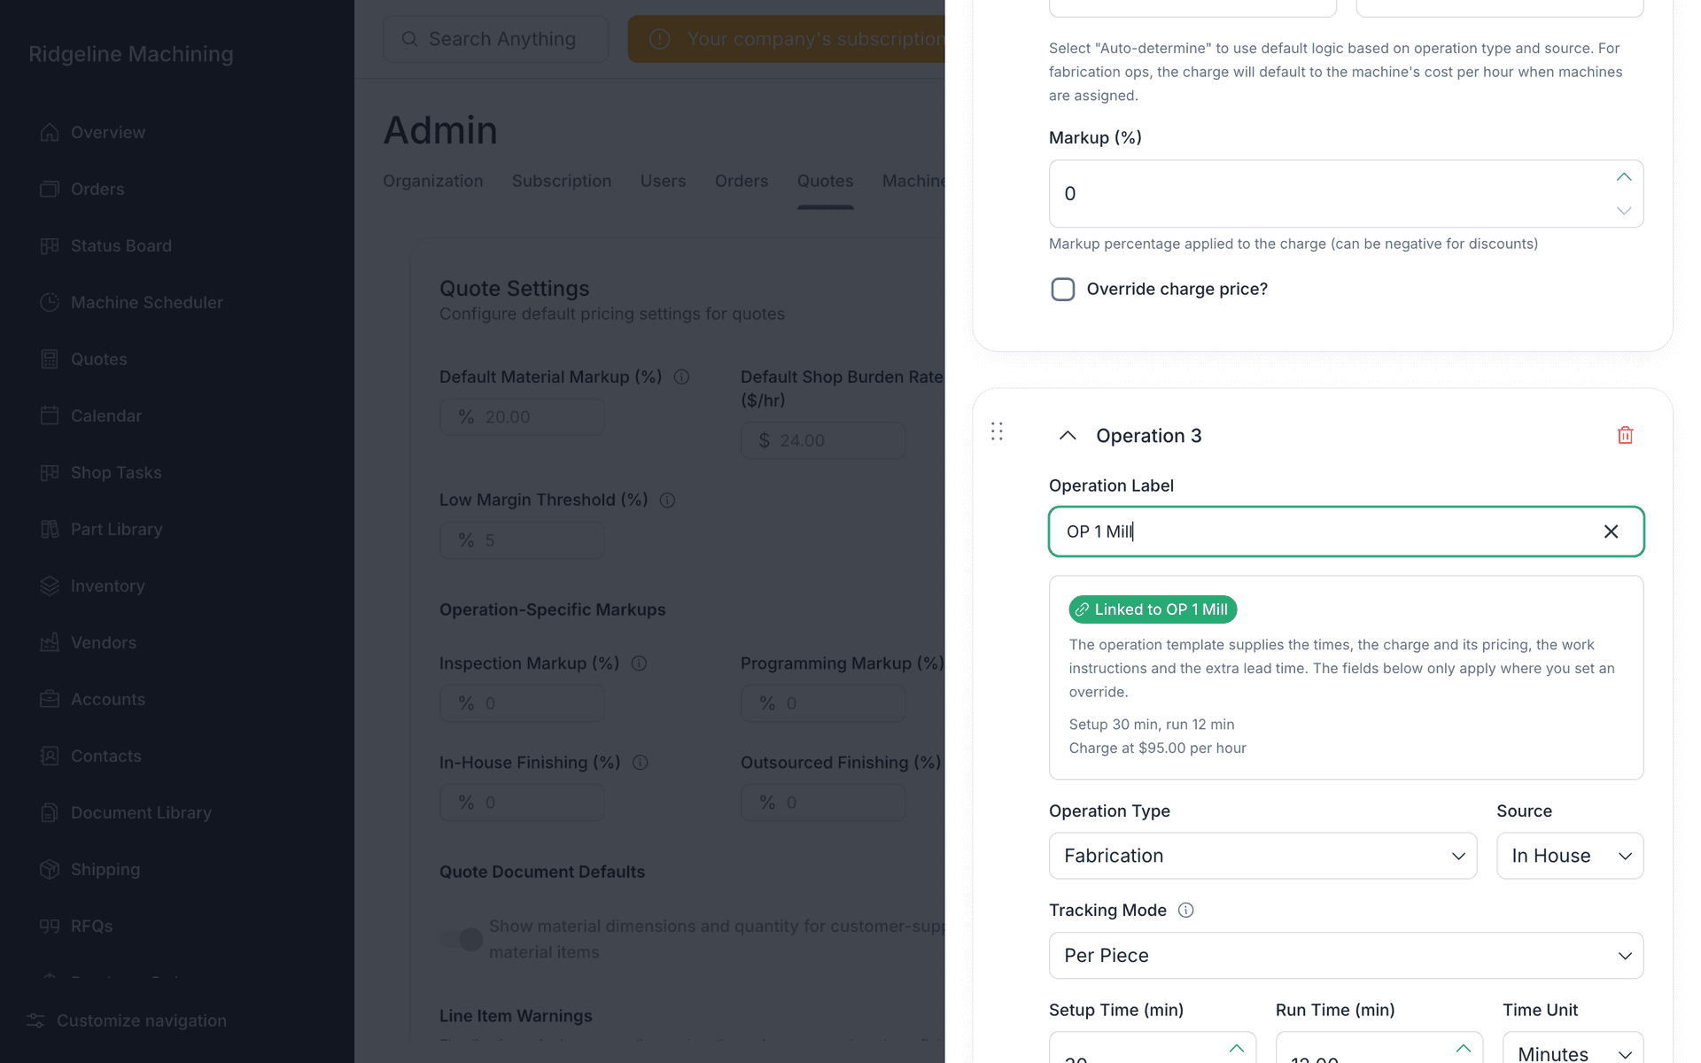The image size is (1701, 1063).
Task: Click the Search Anything box
Action: [x=495, y=39]
